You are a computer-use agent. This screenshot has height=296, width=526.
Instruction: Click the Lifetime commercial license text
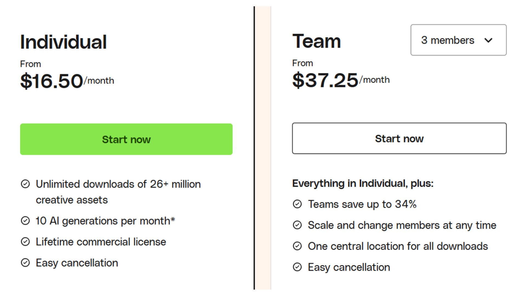[101, 242]
